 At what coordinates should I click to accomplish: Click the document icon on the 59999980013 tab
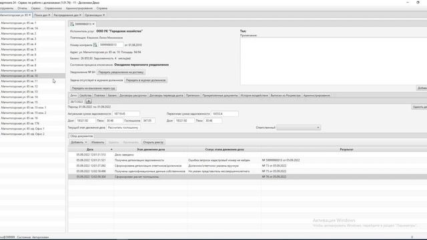[x=72, y=24]
